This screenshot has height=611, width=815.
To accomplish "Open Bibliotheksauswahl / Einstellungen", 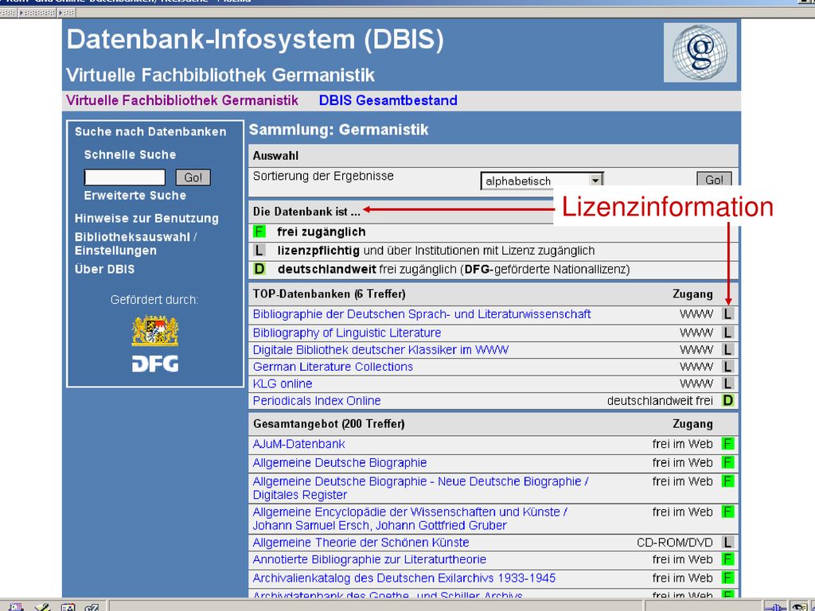I will [135, 243].
